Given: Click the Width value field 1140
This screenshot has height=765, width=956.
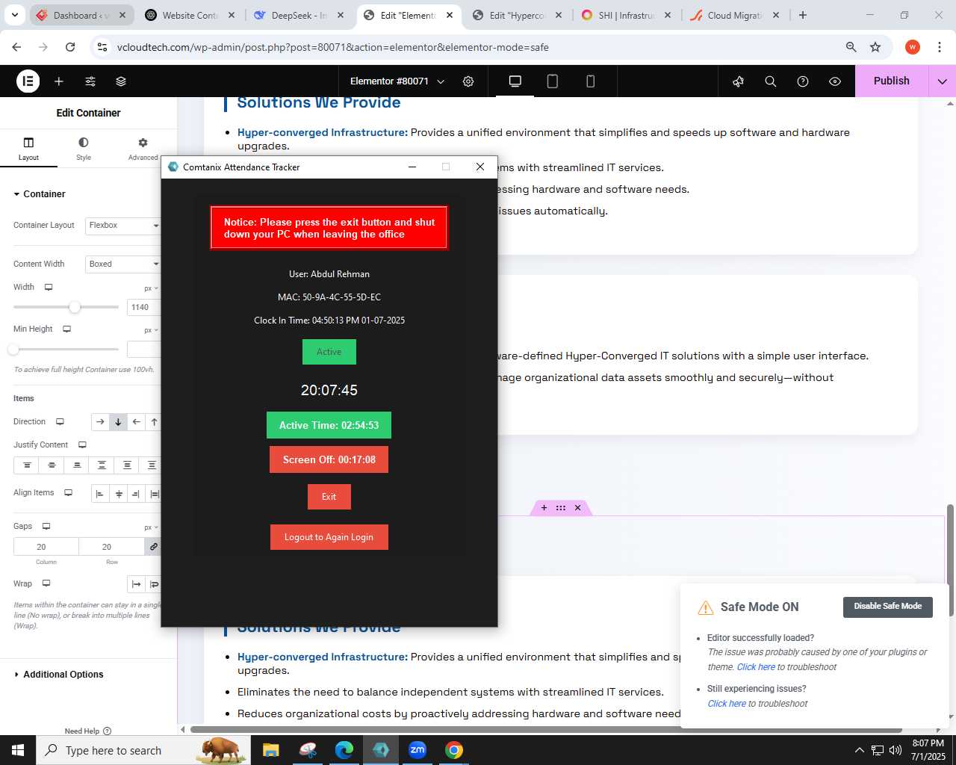Looking at the screenshot, I should pyautogui.click(x=144, y=307).
